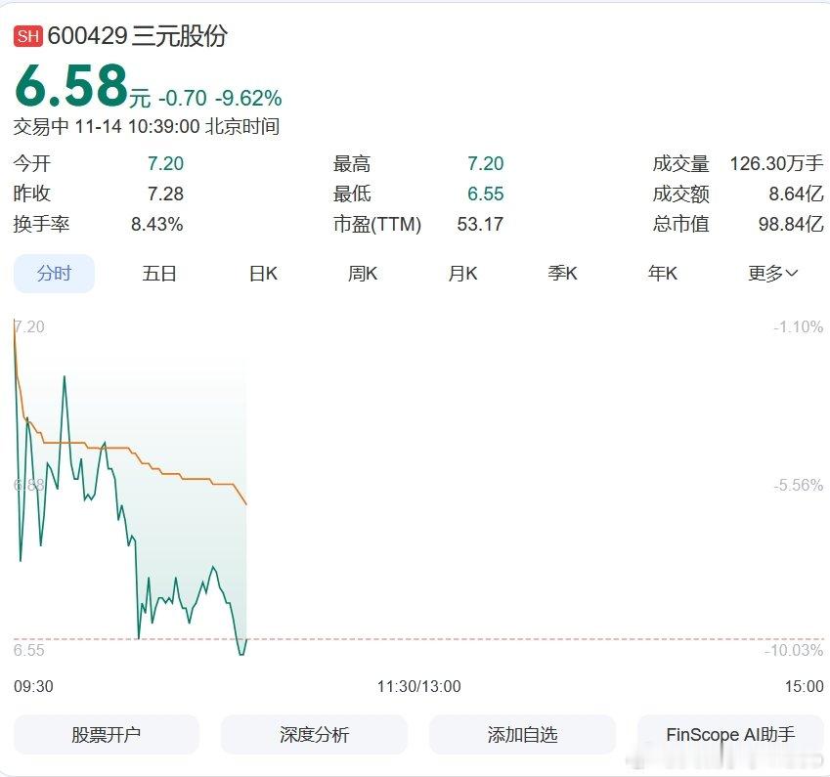Click the latest point of the price line

(246, 640)
